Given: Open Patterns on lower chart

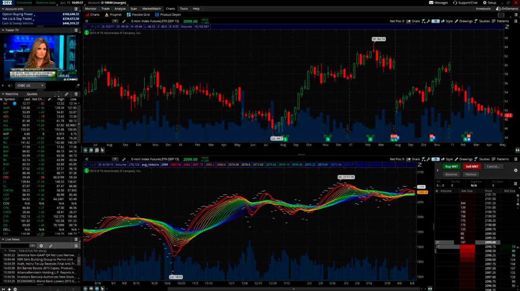Looking at the screenshot, I should click(x=500, y=159).
